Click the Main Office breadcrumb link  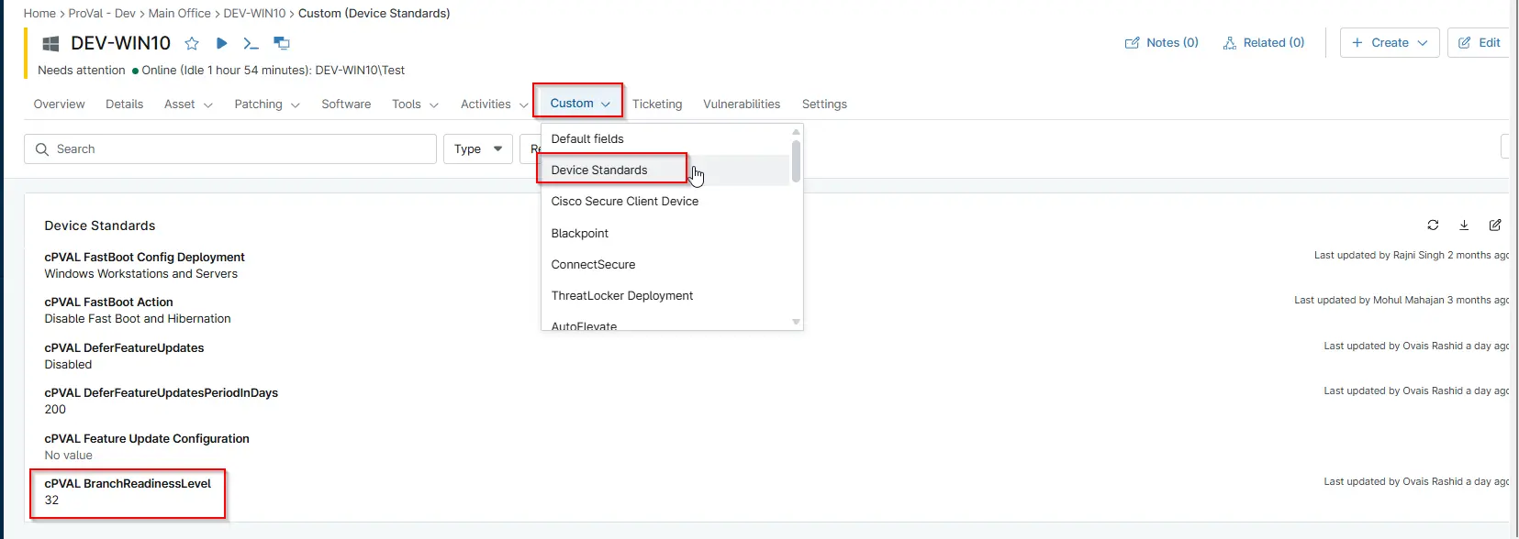tap(180, 13)
